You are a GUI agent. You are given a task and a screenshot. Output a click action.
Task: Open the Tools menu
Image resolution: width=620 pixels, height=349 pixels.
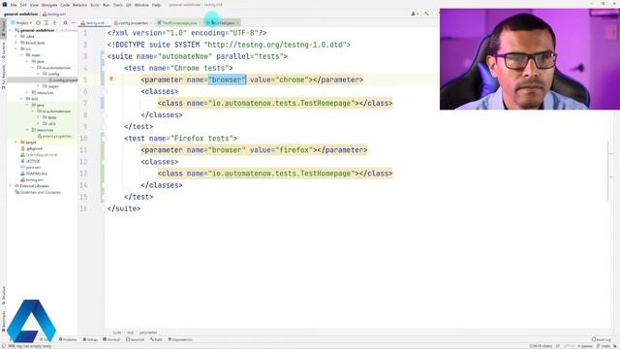(x=118, y=5)
